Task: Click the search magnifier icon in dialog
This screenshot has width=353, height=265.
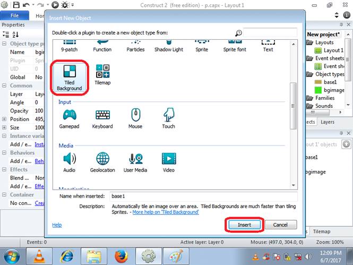Action: (x=238, y=33)
